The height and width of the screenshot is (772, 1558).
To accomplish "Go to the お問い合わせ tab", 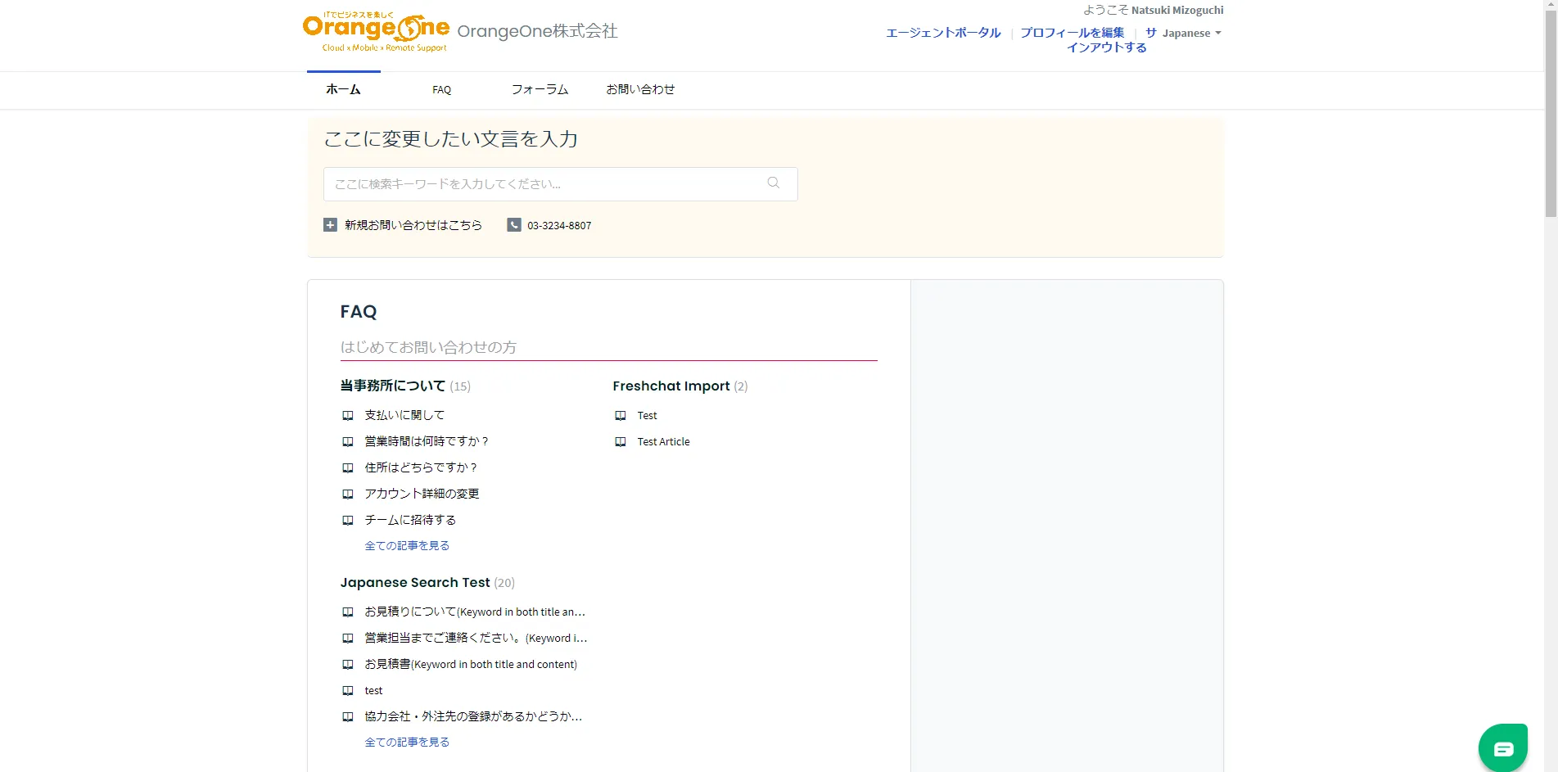I will pyautogui.click(x=640, y=90).
